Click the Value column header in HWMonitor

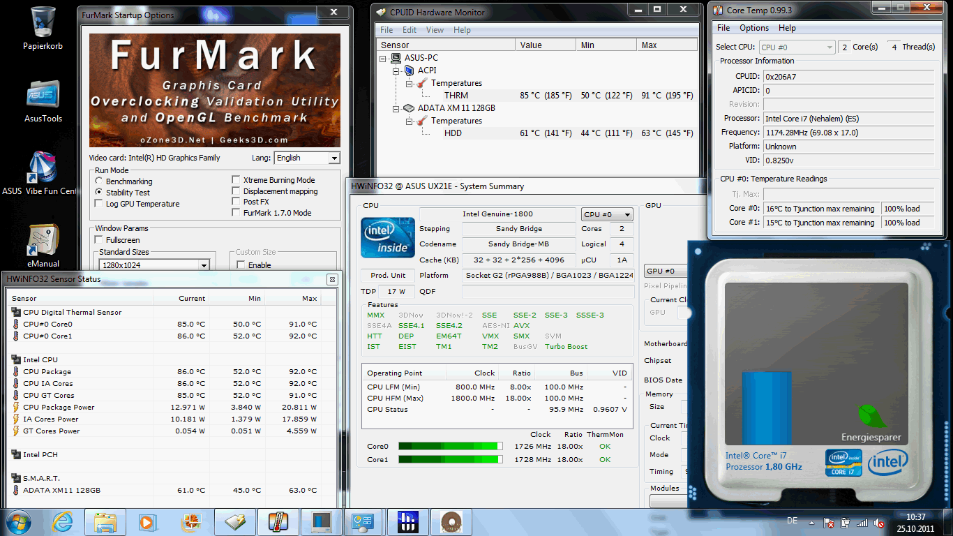547,45
